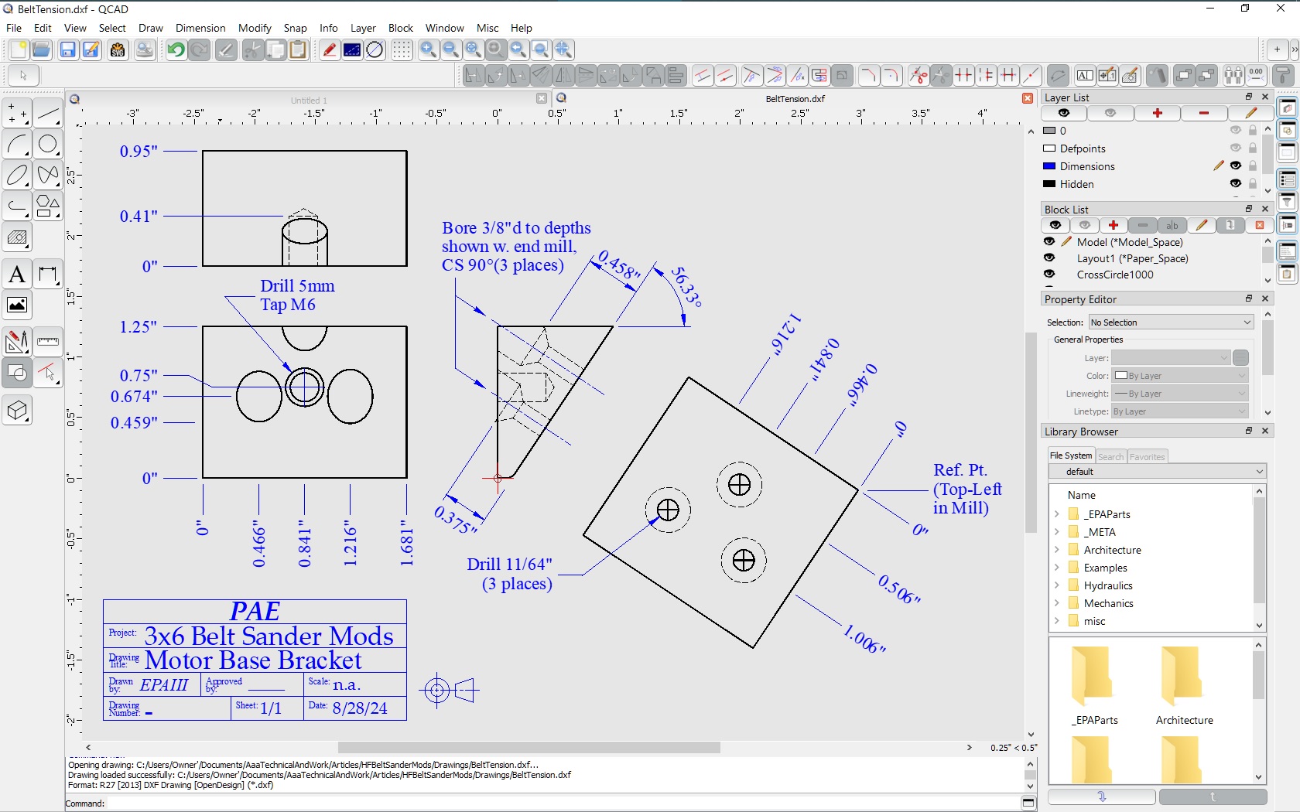Open the Color By Layer dropdown
Image resolution: width=1300 pixels, height=812 pixels.
(x=1180, y=376)
